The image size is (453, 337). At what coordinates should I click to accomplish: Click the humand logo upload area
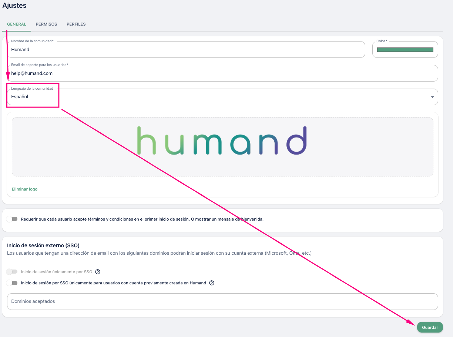point(222,147)
